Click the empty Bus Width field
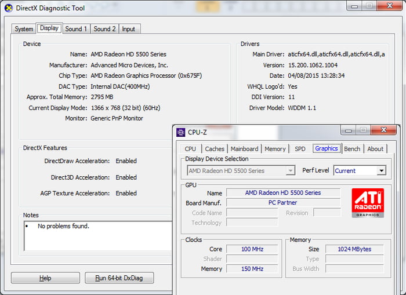Image resolution: width=406 pixels, height=295 pixels. (x=354, y=268)
